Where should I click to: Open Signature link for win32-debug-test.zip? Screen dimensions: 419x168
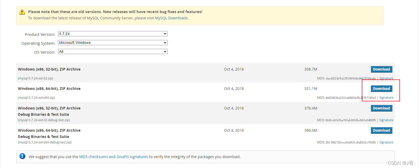point(386,120)
